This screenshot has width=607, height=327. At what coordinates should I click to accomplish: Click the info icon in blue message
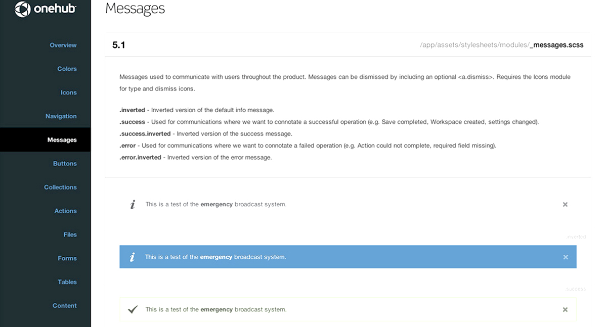pos(133,257)
